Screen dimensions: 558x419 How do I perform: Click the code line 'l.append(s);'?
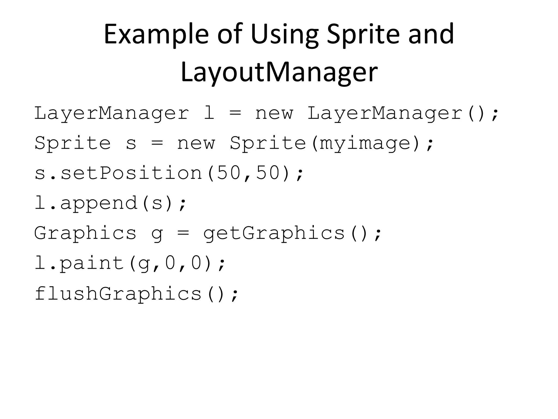[x=110, y=204]
